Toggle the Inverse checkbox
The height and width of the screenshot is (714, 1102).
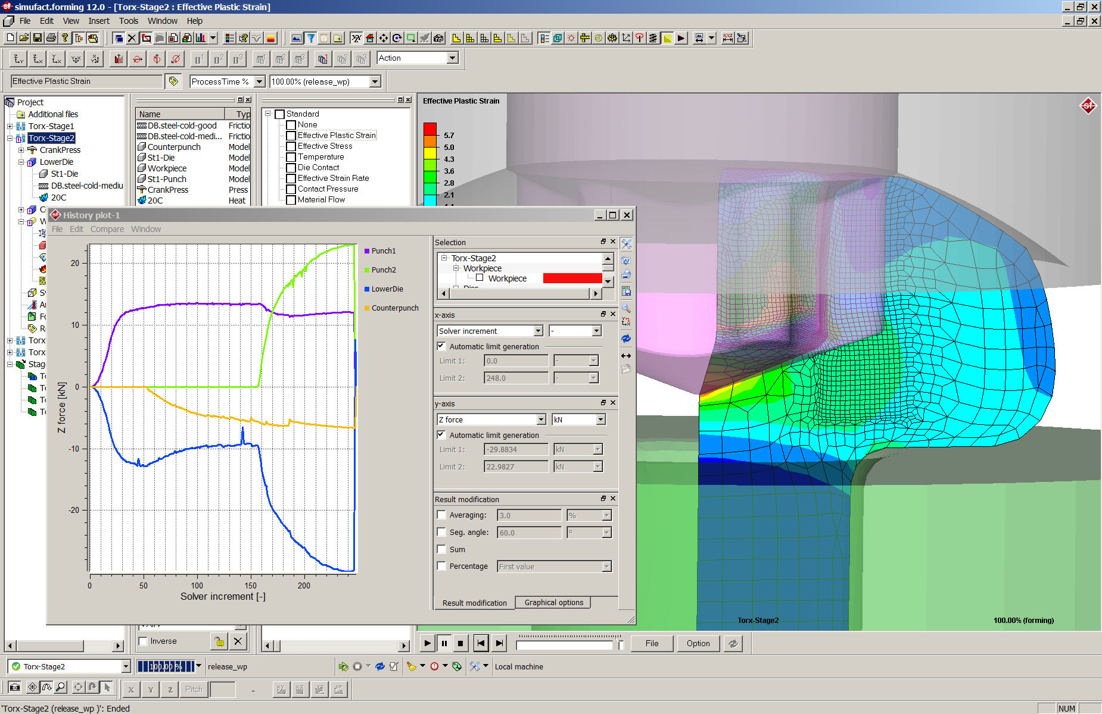pos(144,641)
